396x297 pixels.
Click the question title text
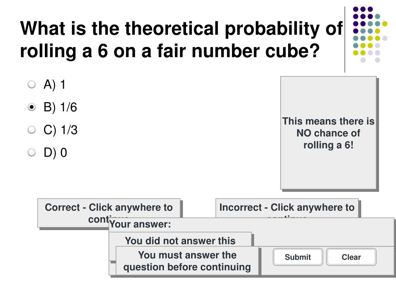click(x=181, y=39)
